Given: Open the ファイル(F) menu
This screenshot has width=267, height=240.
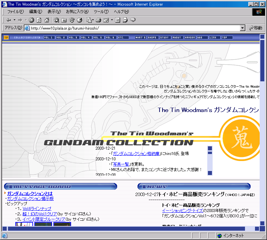Looking at the screenshot, I should (15, 12).
